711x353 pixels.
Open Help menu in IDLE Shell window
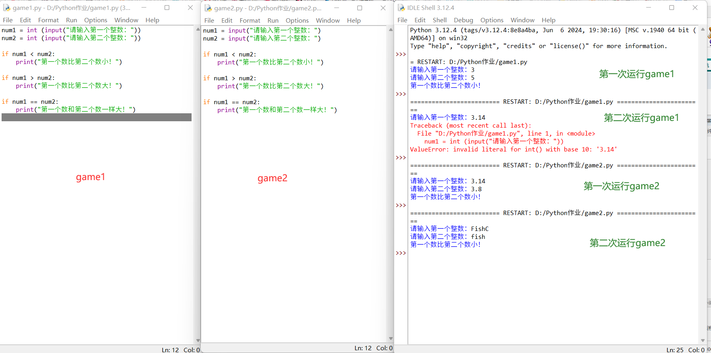click(548, 20)
